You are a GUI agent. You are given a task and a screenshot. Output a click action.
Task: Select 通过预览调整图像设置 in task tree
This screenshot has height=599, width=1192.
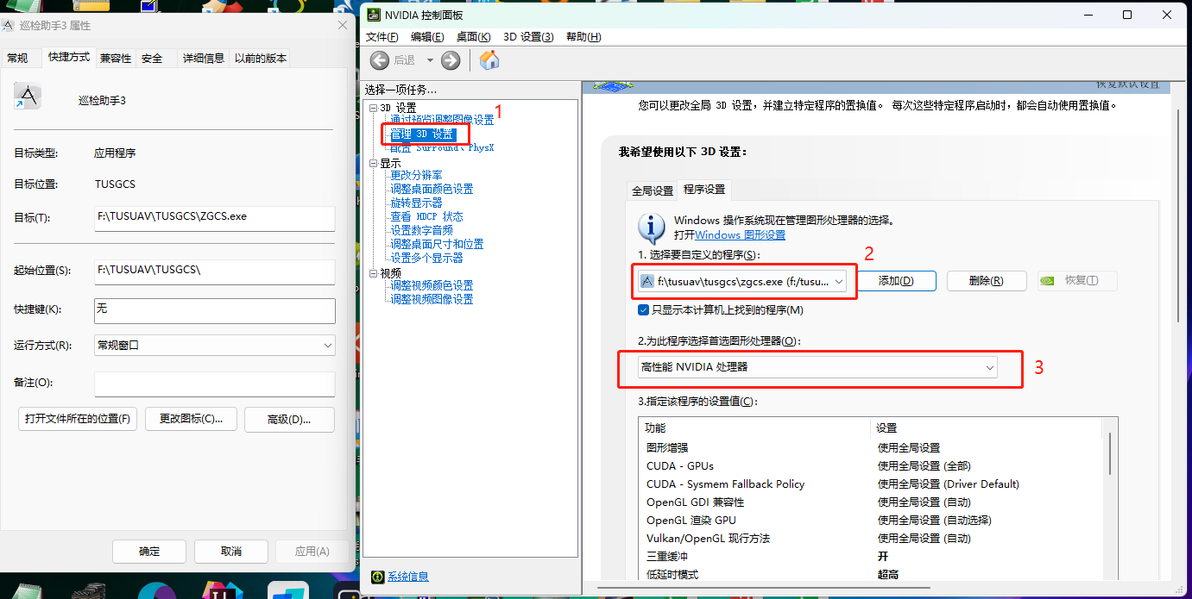[442, 120]
